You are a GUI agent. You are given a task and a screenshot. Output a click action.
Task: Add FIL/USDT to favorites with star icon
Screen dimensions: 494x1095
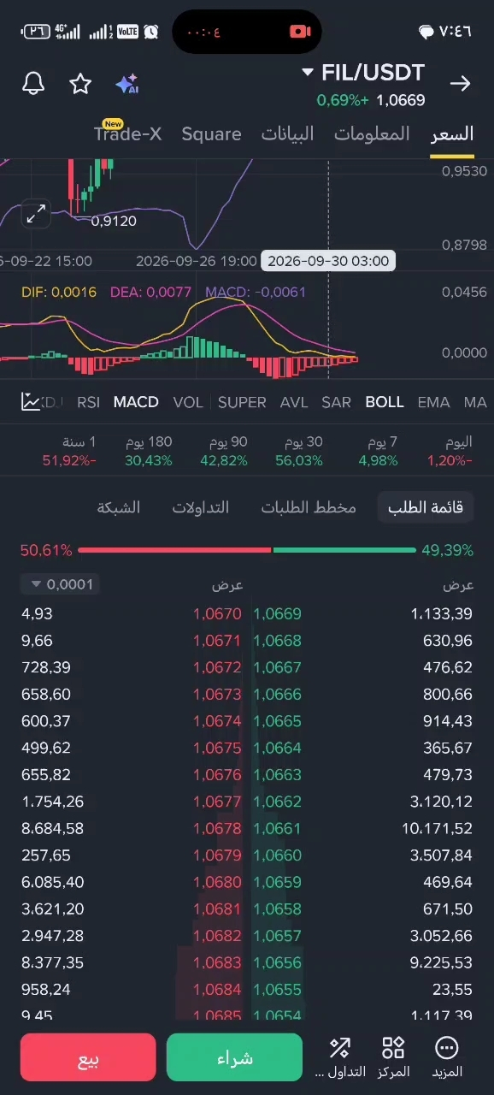[x=80, y=83]
